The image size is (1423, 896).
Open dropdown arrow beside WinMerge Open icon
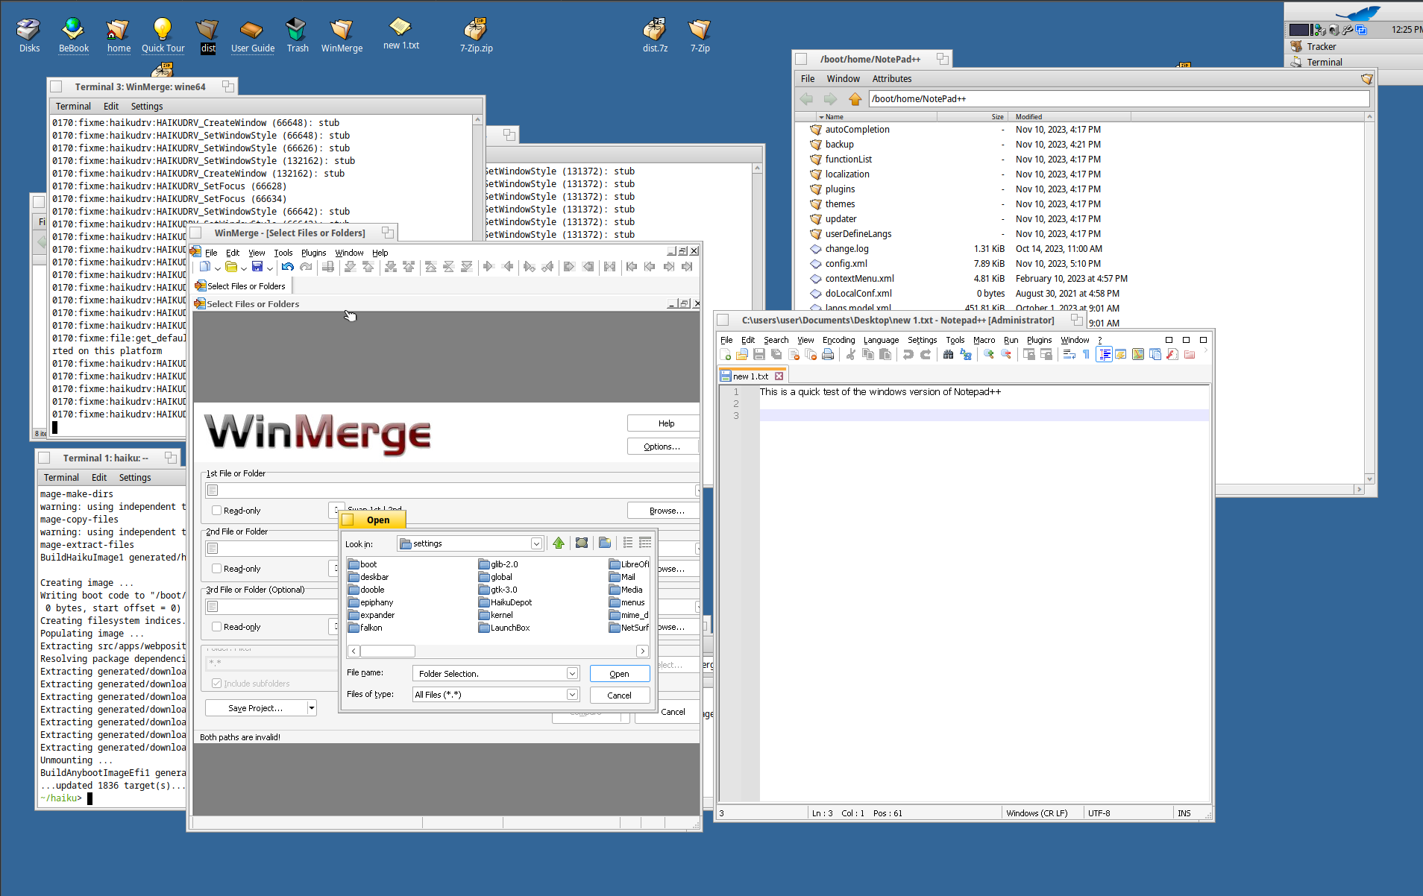coord(244,268)
